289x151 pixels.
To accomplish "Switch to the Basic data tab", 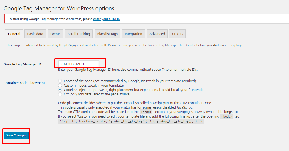I will [x=35, y=34].
